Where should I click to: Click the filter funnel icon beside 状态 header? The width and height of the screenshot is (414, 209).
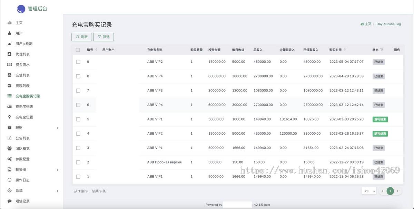(x=382, y=50)
